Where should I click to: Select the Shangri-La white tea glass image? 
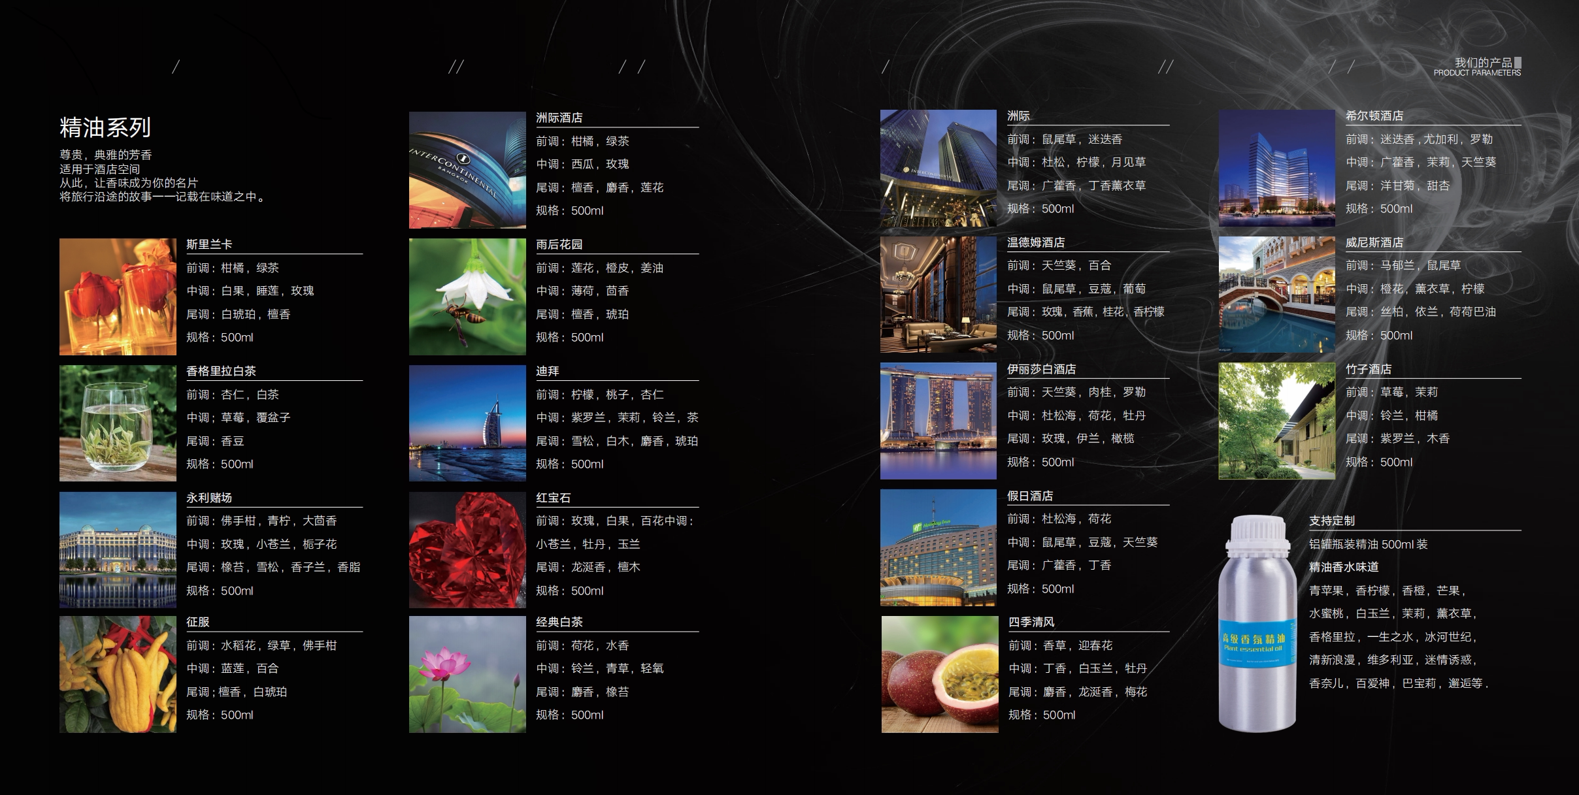tap(118, 423)
